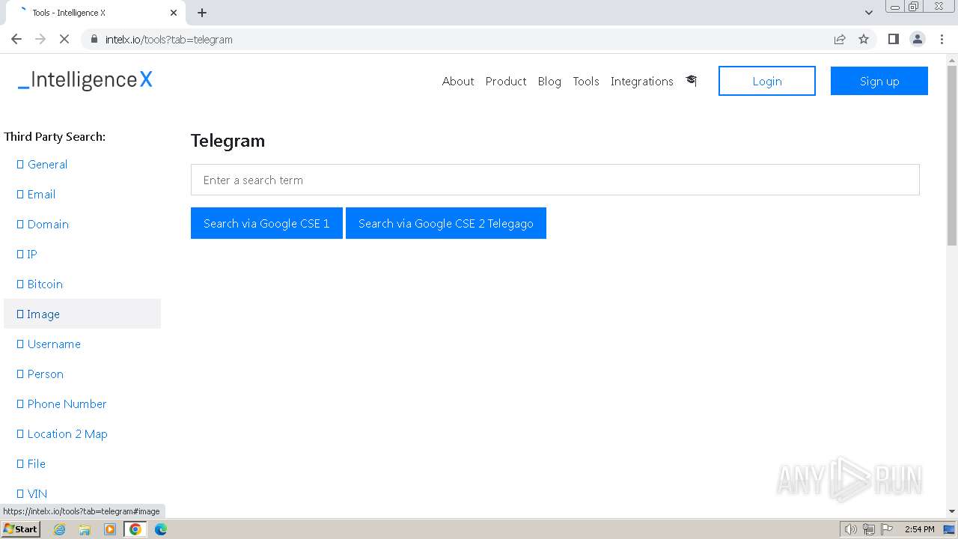958x539 pixels.
Task: Click the Sign up button
Action: coord(879,81)
